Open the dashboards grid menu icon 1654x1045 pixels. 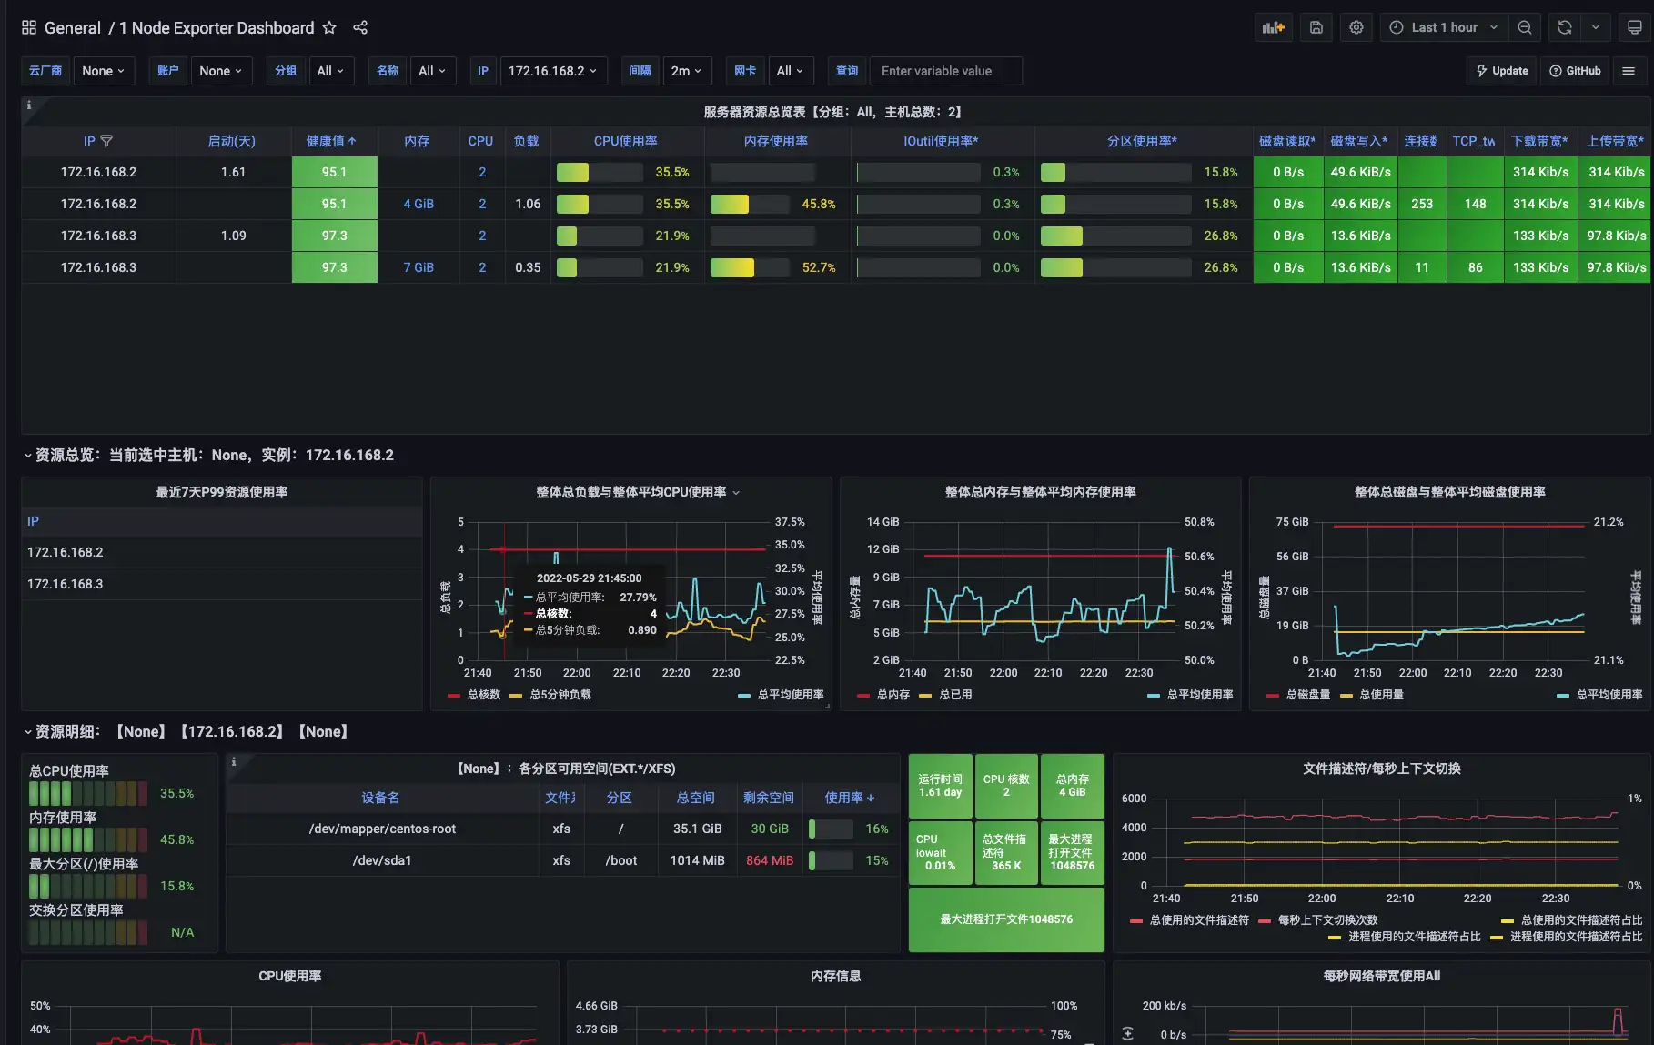29,27
